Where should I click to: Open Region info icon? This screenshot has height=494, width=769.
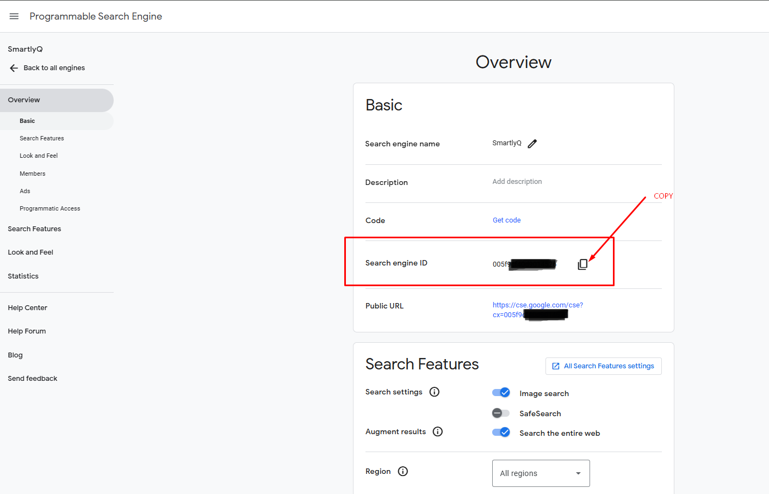click(x=403, y=471)
